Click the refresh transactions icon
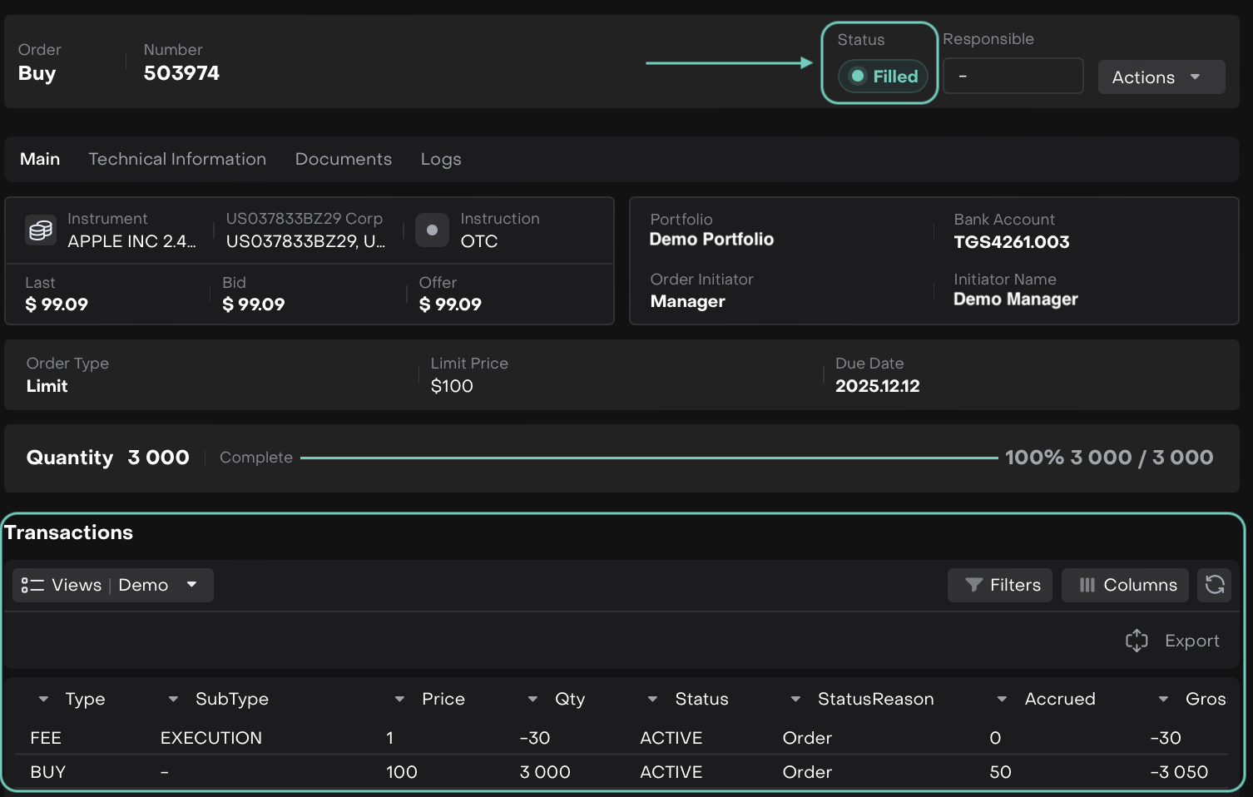 (1214, 585)
